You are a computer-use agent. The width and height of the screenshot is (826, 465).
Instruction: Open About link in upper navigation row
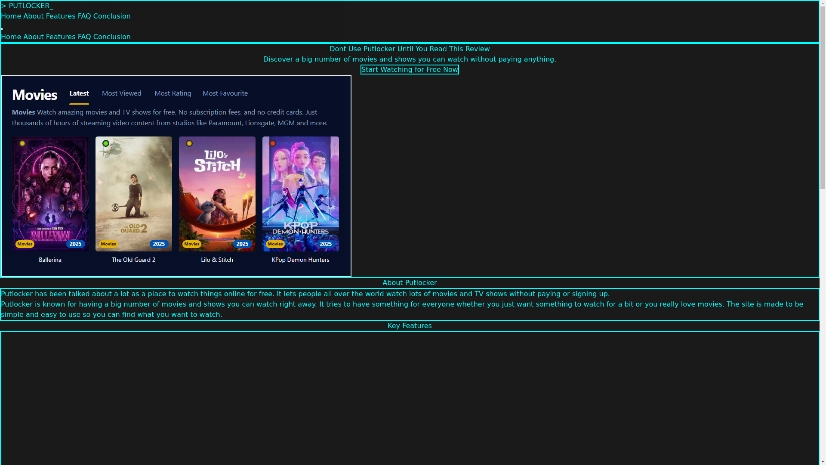(x=34, y=16)
